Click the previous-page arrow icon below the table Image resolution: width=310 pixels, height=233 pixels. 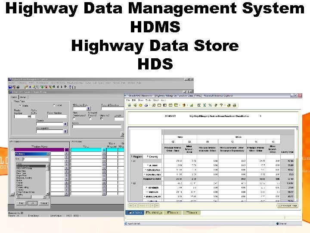(136, 206)
